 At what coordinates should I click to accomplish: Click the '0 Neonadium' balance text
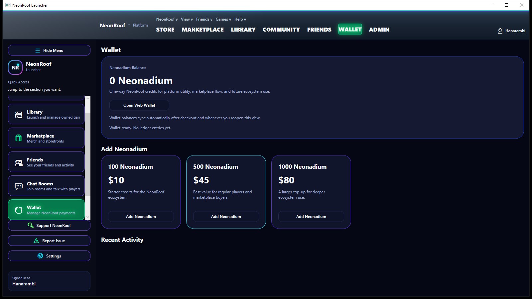(x=141, y=81)
